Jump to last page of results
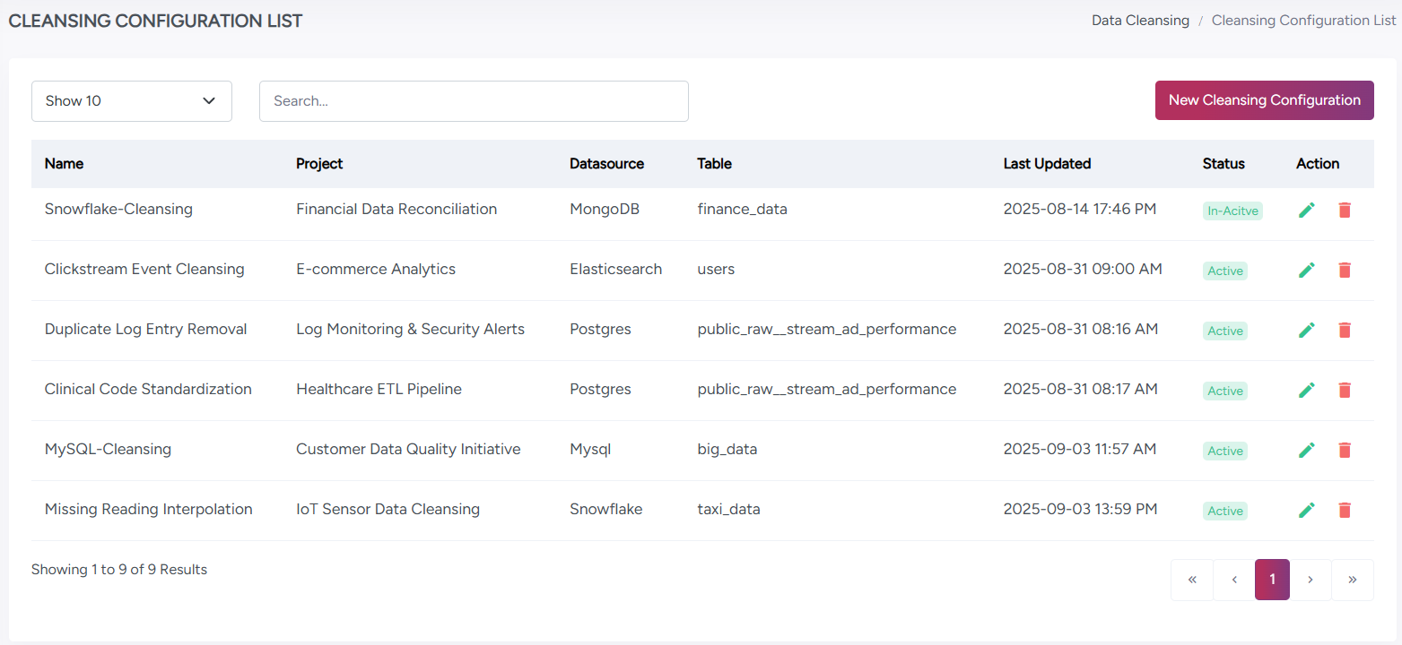Image resolution: width=1402 pixels, height=645 pixels. (x=1352, y=580)
